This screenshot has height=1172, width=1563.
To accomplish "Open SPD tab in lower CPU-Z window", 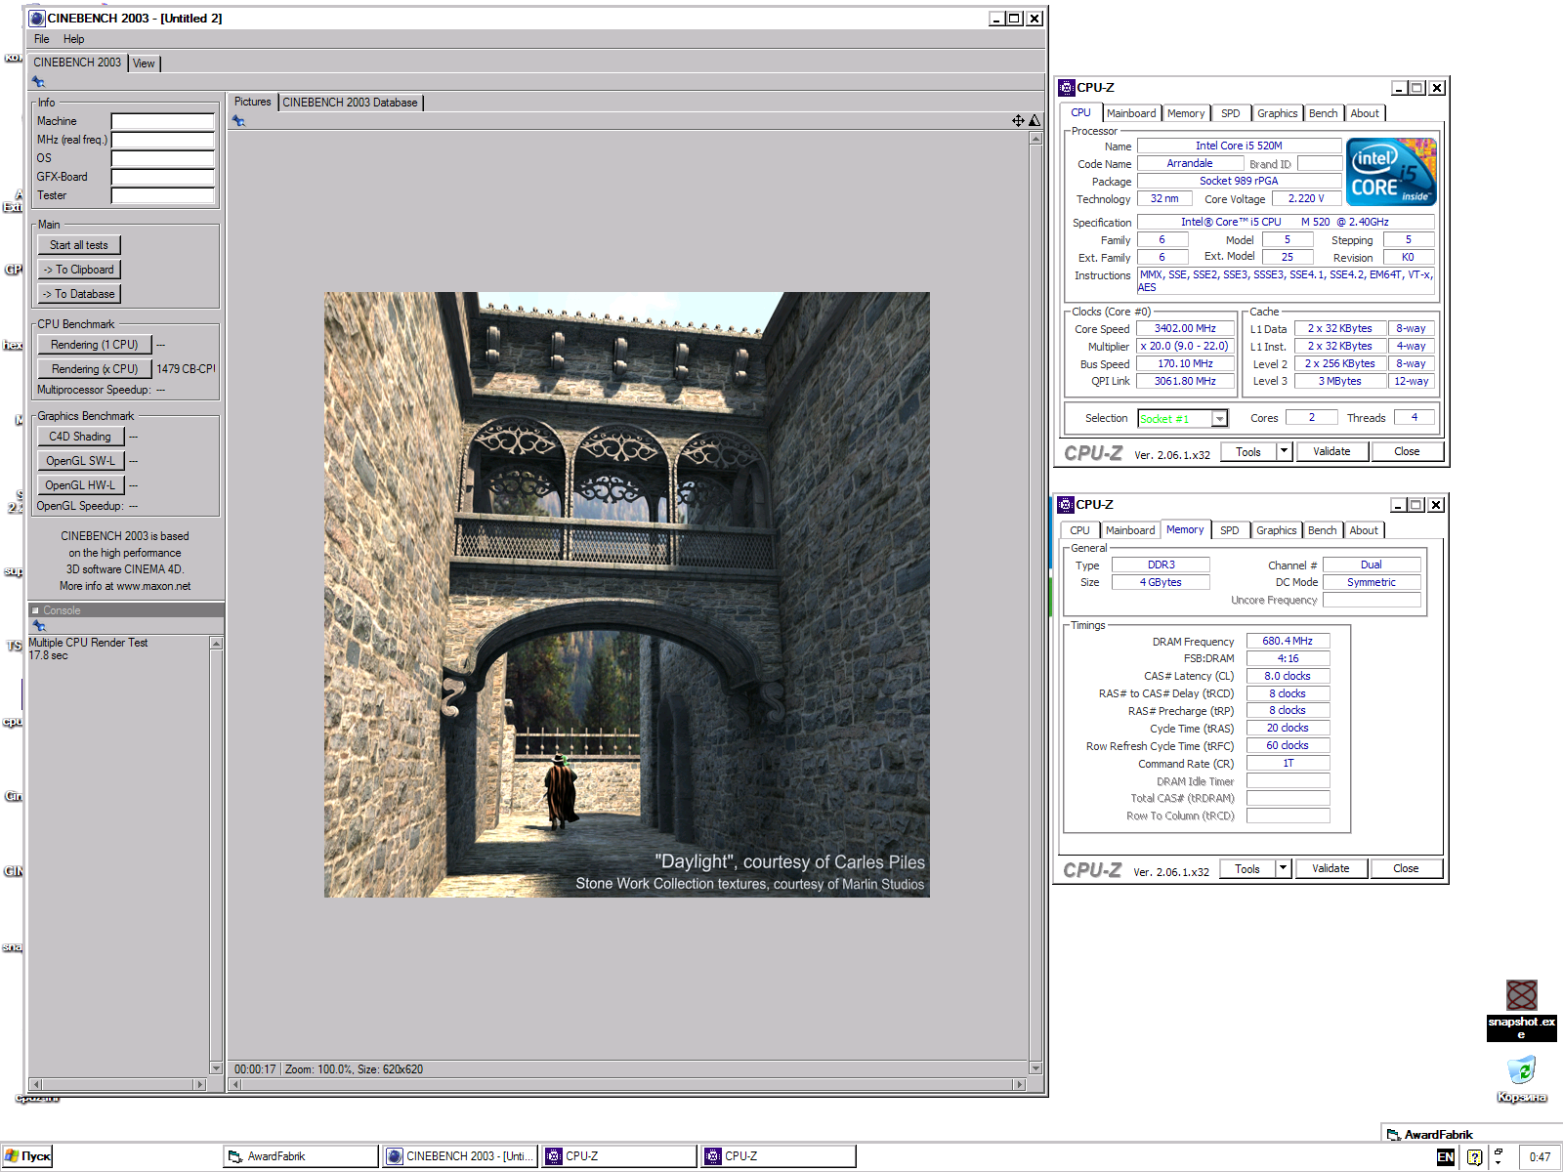I will 1230,530.
